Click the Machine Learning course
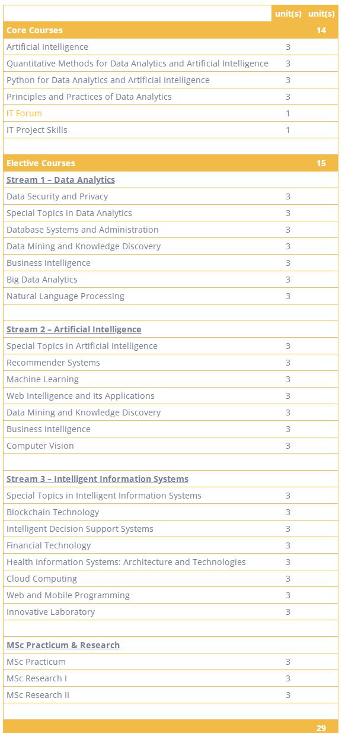 tap(43, 379)
